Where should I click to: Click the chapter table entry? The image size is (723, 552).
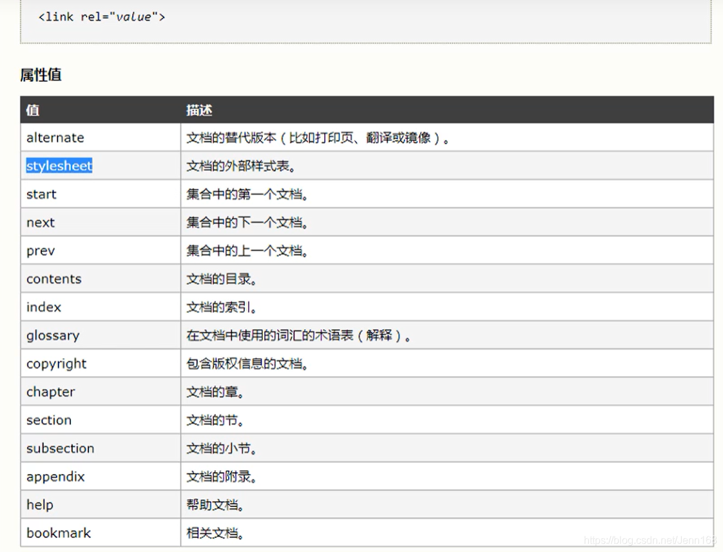tap(50, 392)
